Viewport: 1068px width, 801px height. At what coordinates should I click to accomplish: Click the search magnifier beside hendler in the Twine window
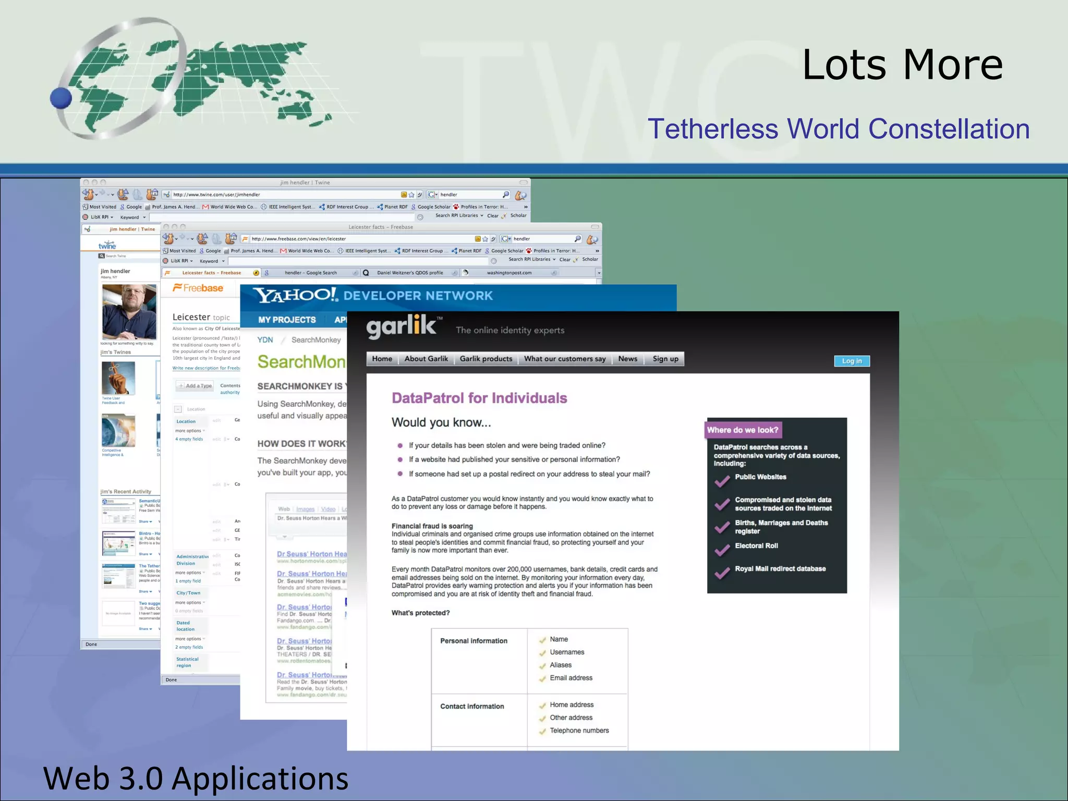(x=505, y=195)
